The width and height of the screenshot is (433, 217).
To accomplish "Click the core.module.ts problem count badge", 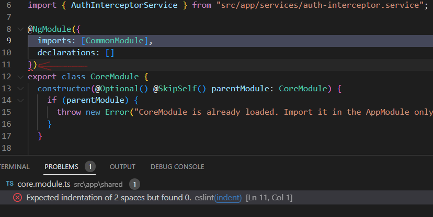I will coord(134,184).
